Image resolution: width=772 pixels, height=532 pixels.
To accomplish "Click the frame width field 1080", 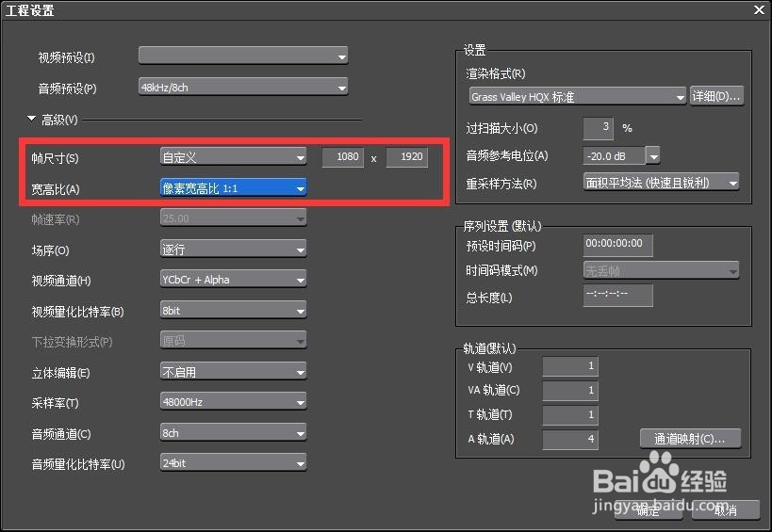I will [343, 157].
